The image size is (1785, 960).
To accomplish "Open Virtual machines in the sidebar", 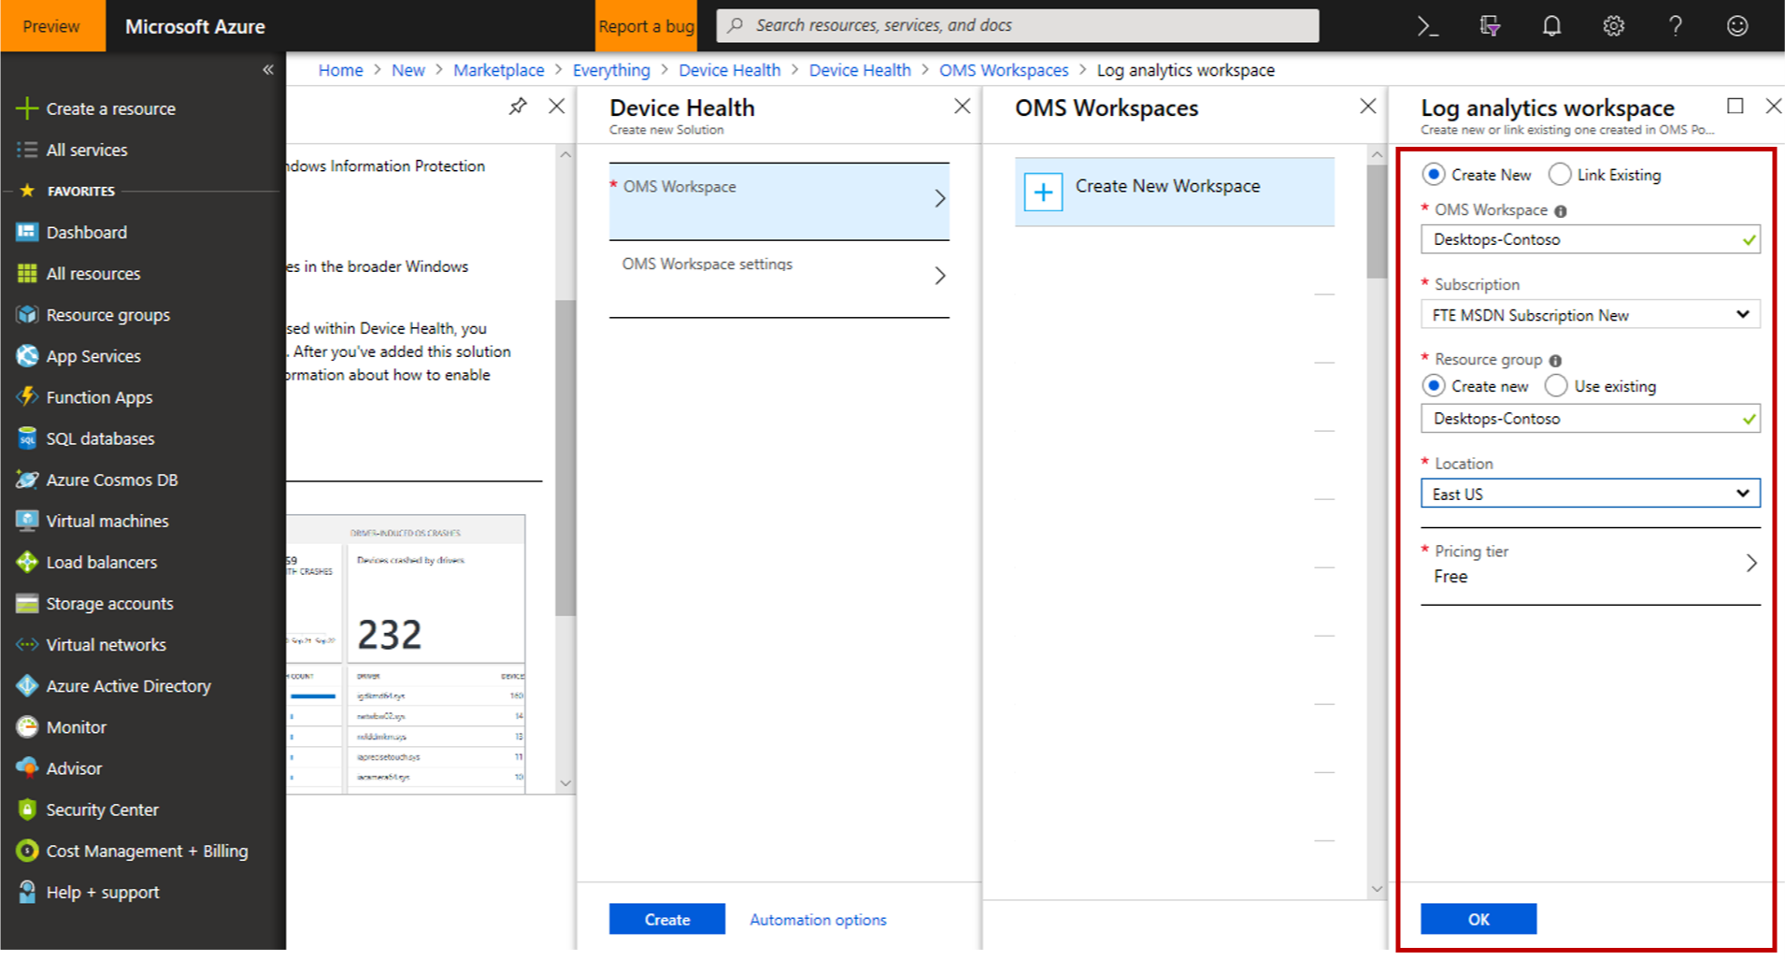I will (107, 521).
